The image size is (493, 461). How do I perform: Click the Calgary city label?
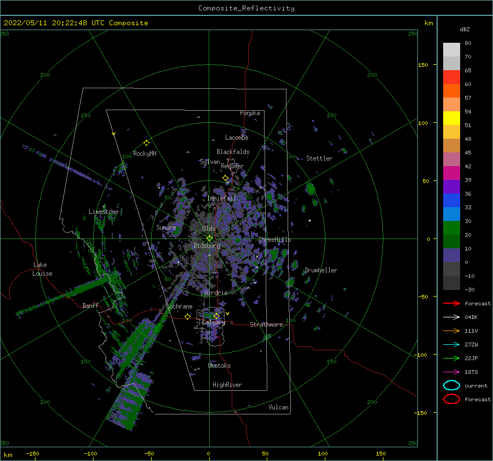pyautogui.click(x=214, y=322)
